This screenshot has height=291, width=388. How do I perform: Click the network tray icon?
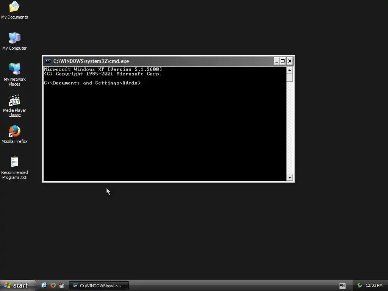(360, 286)
